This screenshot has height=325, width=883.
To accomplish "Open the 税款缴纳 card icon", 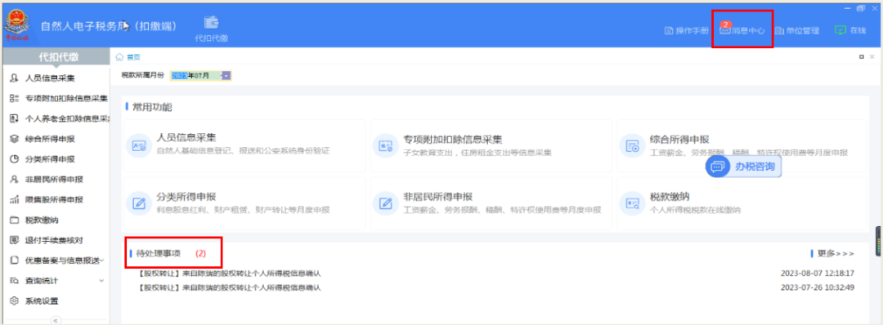I will coord(632,203).
